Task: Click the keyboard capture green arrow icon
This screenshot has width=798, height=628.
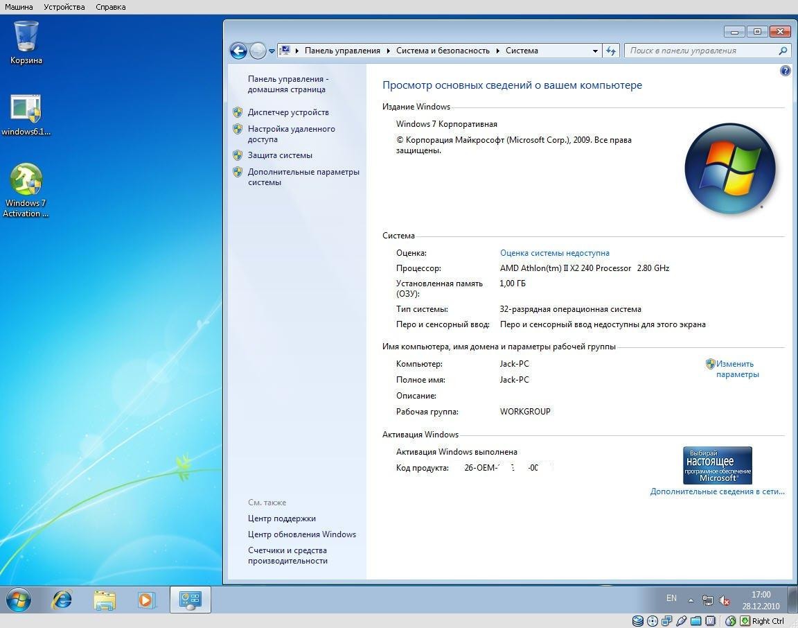Action: tap(745, 621)
